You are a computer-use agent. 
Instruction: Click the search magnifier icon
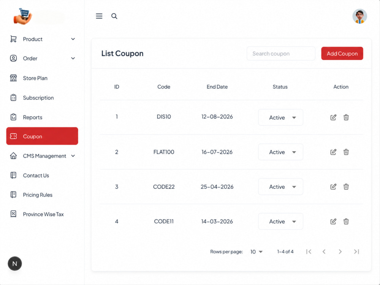114,16
